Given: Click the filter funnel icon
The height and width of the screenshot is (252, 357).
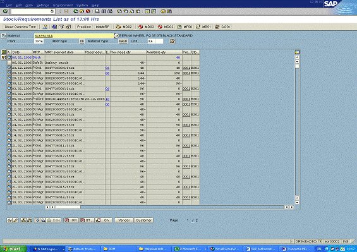Looking at the screenshot, I should coord(61,27).
